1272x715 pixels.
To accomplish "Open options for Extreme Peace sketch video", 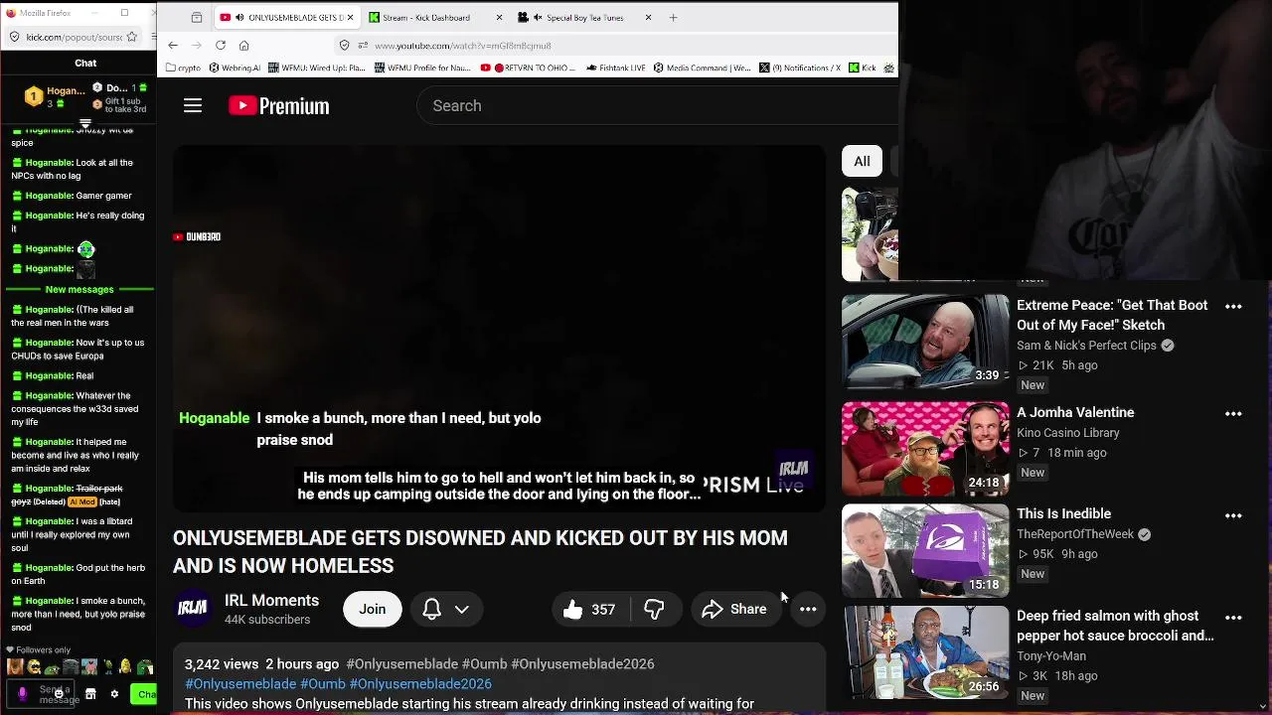I will click(x=1233, y=307).
